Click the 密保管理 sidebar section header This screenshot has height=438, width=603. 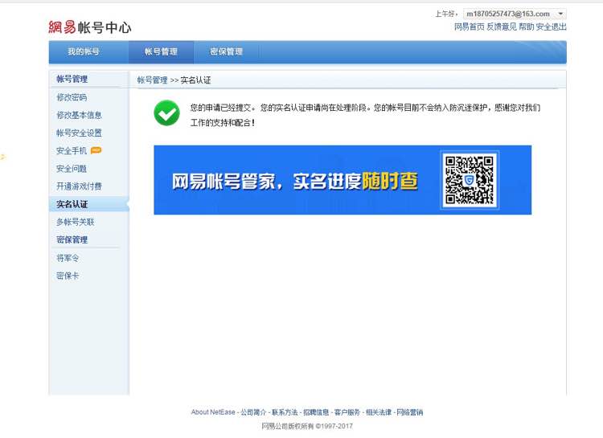click(x=72, y=239)
